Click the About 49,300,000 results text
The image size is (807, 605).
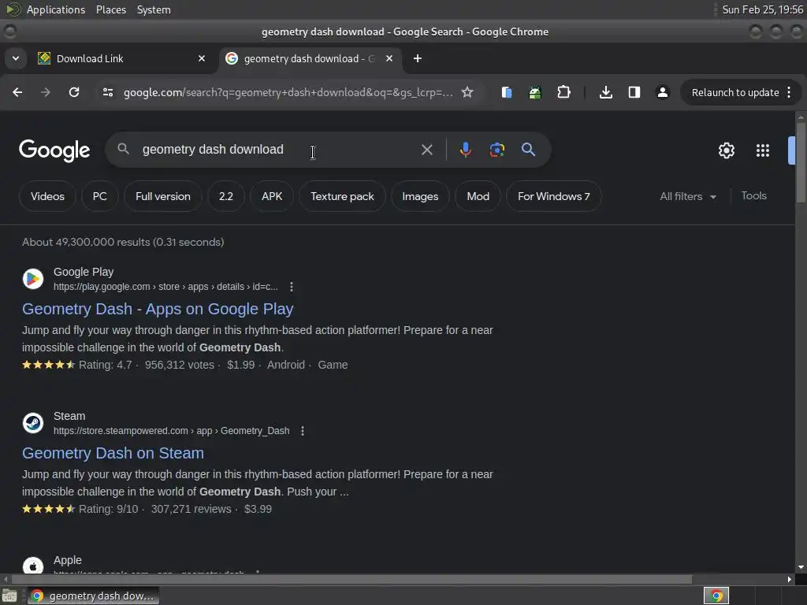(123, 242)
